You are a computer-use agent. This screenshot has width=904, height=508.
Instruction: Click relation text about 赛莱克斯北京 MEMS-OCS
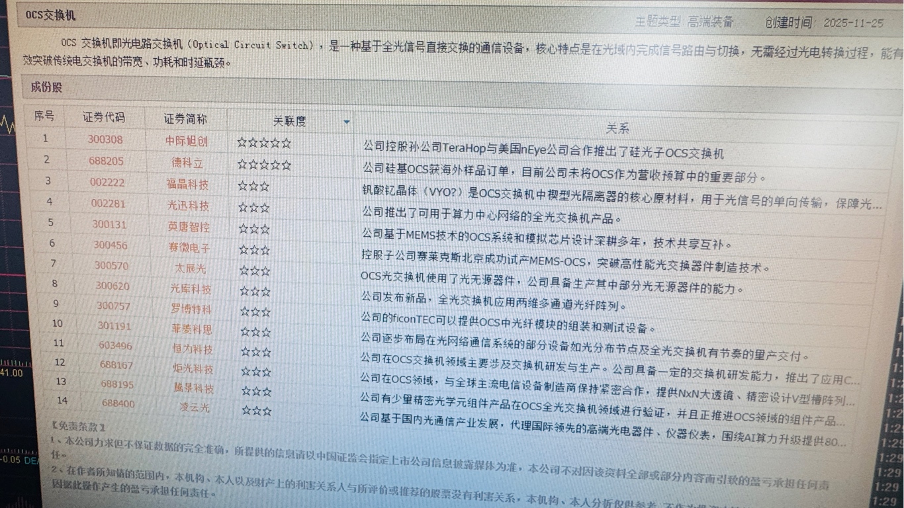pyautogui.click(x=566, y=262)
